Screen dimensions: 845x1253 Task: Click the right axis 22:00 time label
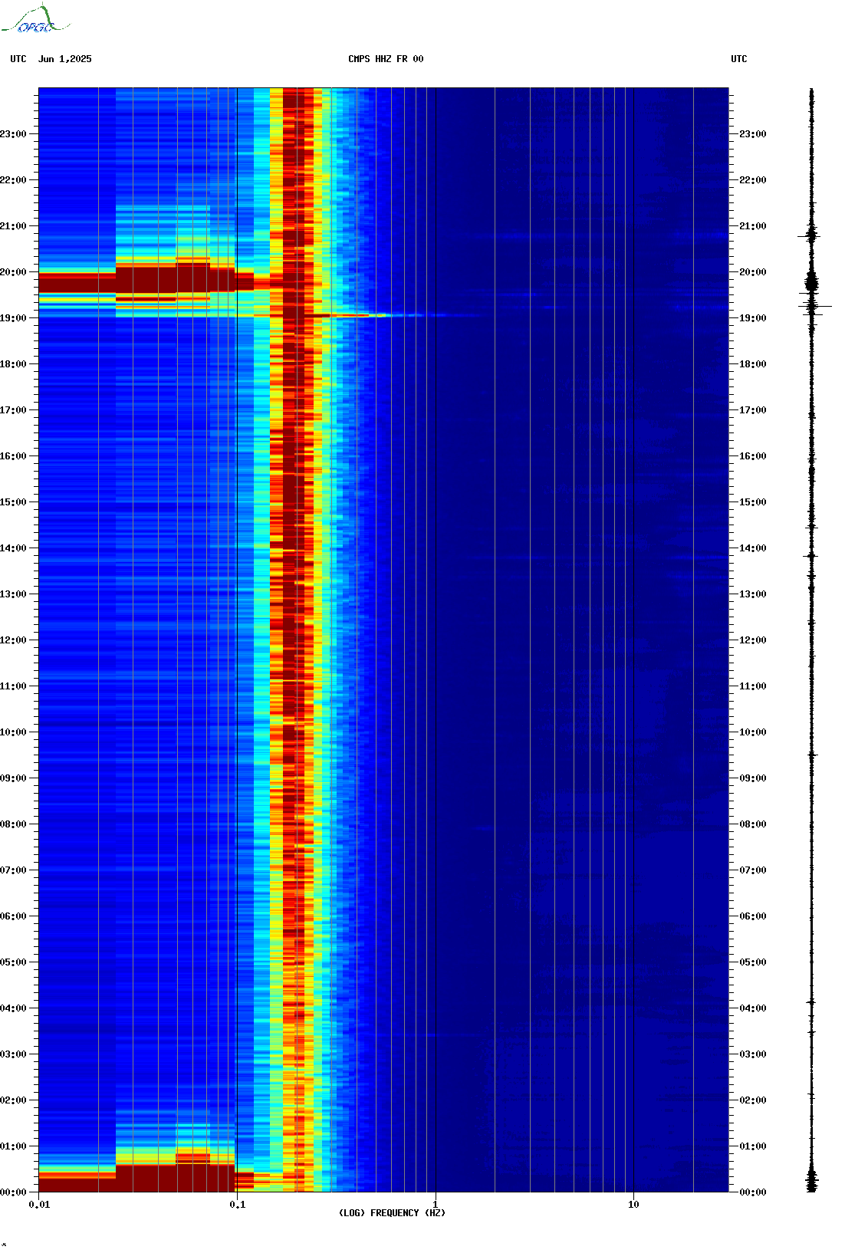tap(753, 180)
